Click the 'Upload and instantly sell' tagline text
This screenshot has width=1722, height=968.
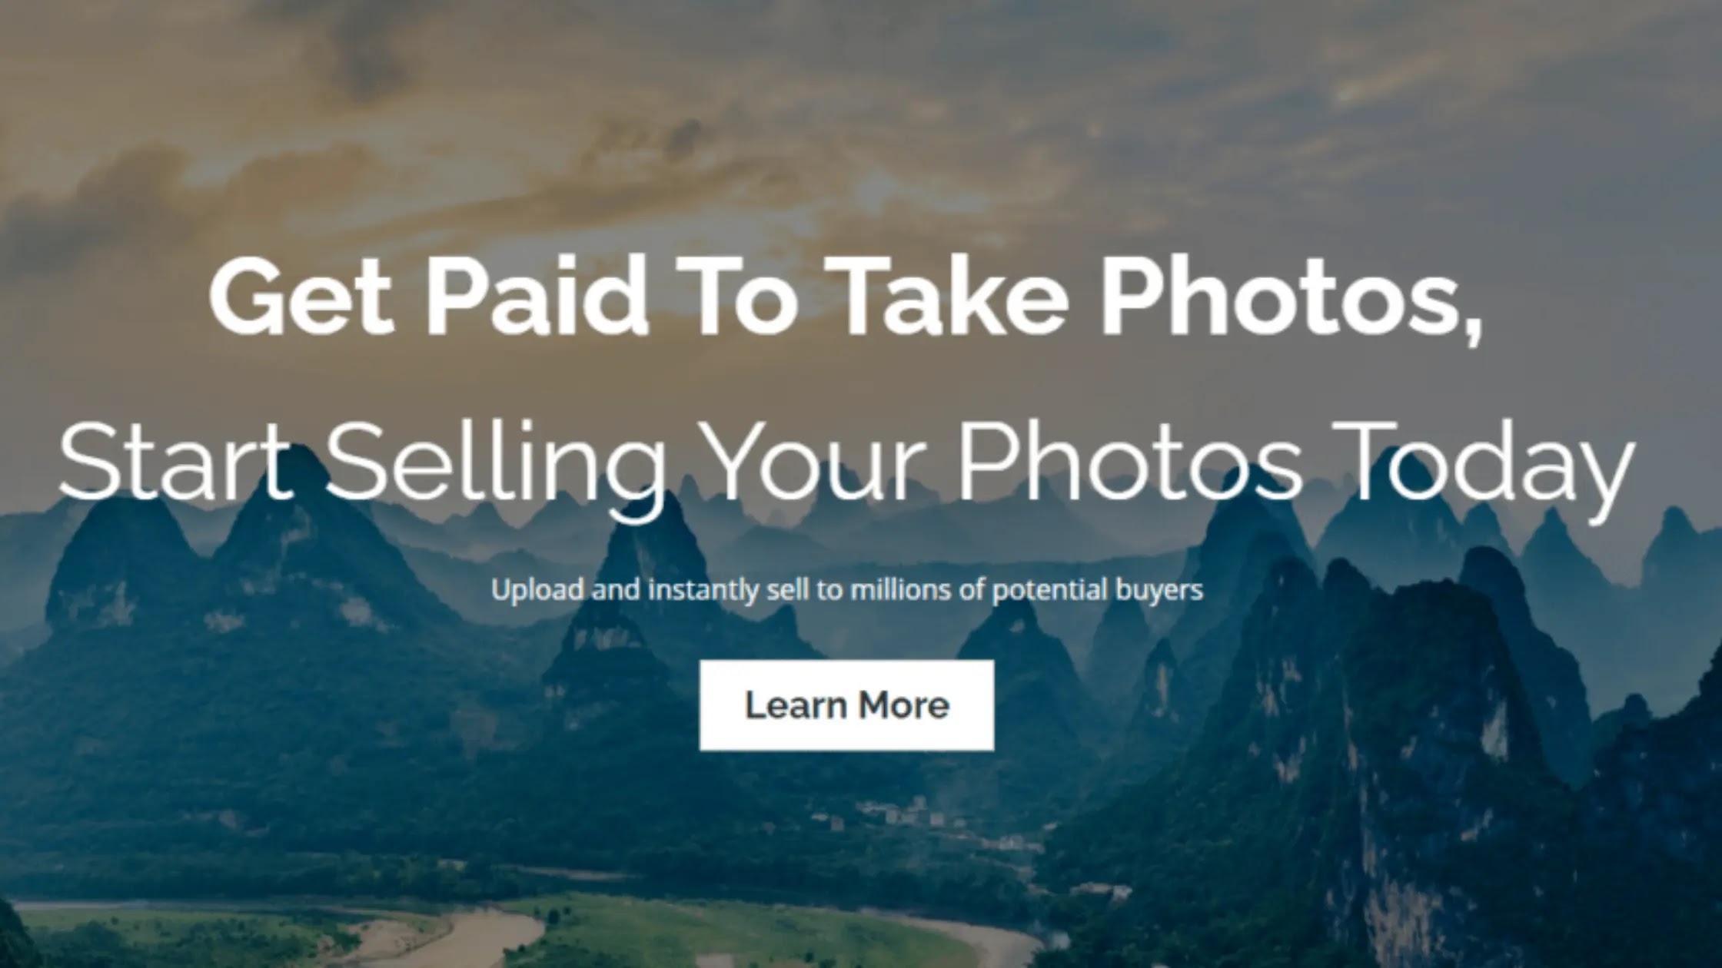(x=846, y=590)
